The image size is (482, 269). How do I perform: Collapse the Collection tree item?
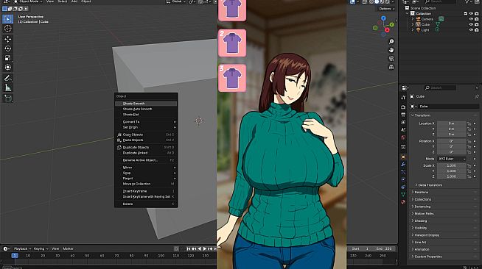408,13
